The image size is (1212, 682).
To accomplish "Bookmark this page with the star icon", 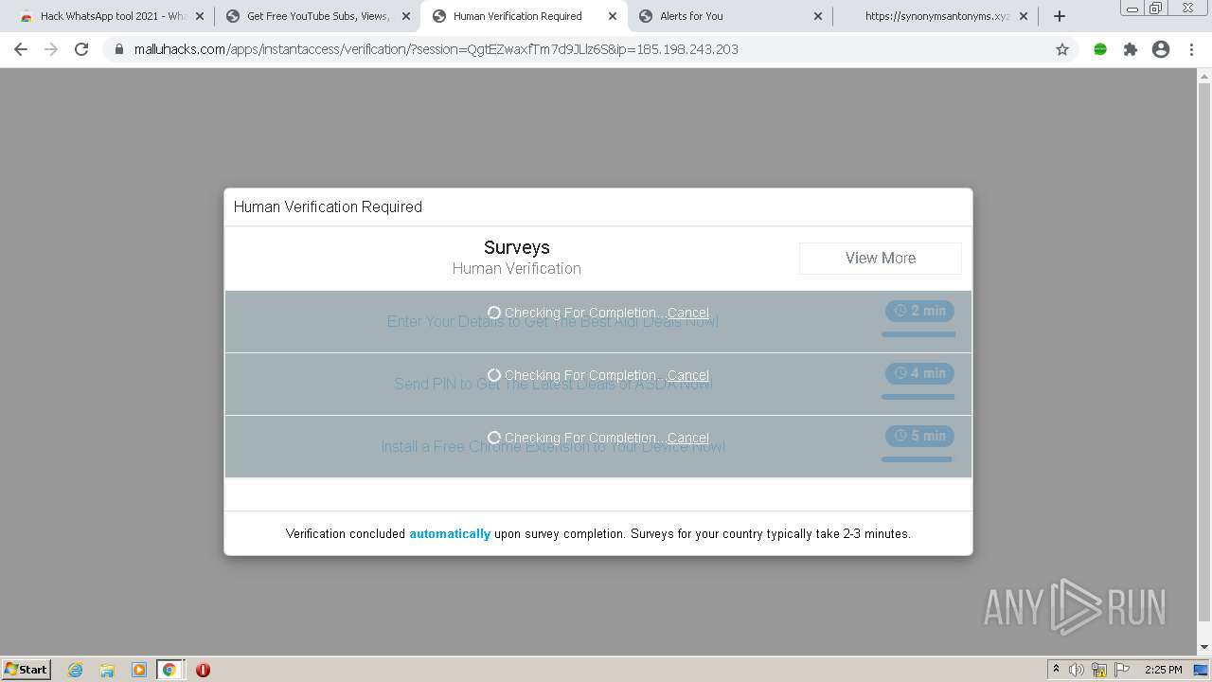I will tap(1062, 49).
